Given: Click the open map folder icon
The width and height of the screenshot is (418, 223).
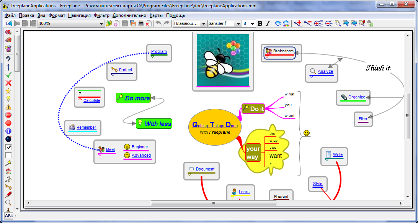Looking at the screenshot, I should coord(108,23).
